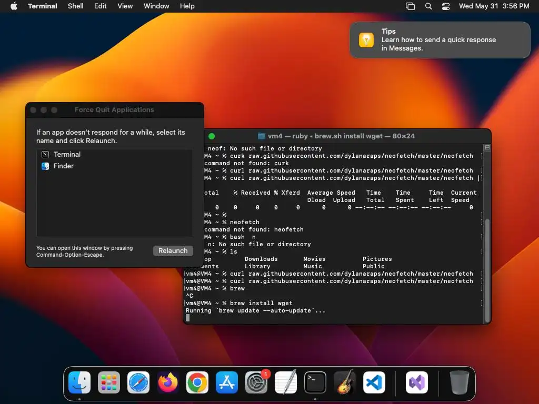Screen dimensions: 539x404
Task: Open Safari from the Dock
Action: click(138, 382)
